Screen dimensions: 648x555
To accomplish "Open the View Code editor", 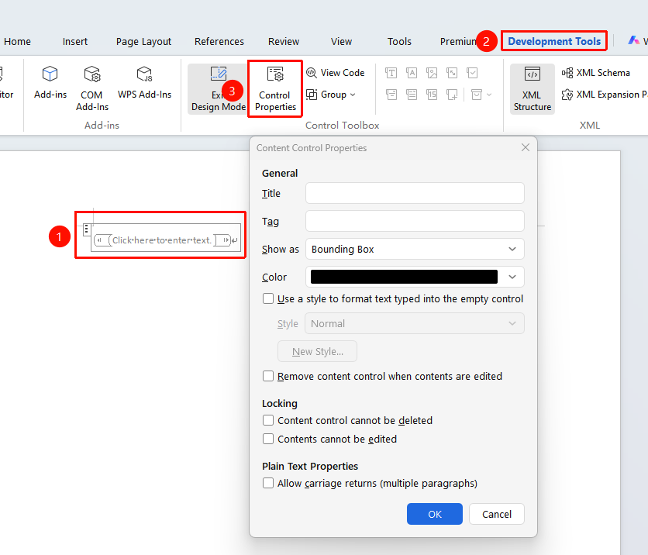I will [336, 73].
